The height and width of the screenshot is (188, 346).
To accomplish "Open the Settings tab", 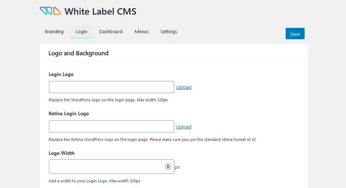I will (169, 31).
